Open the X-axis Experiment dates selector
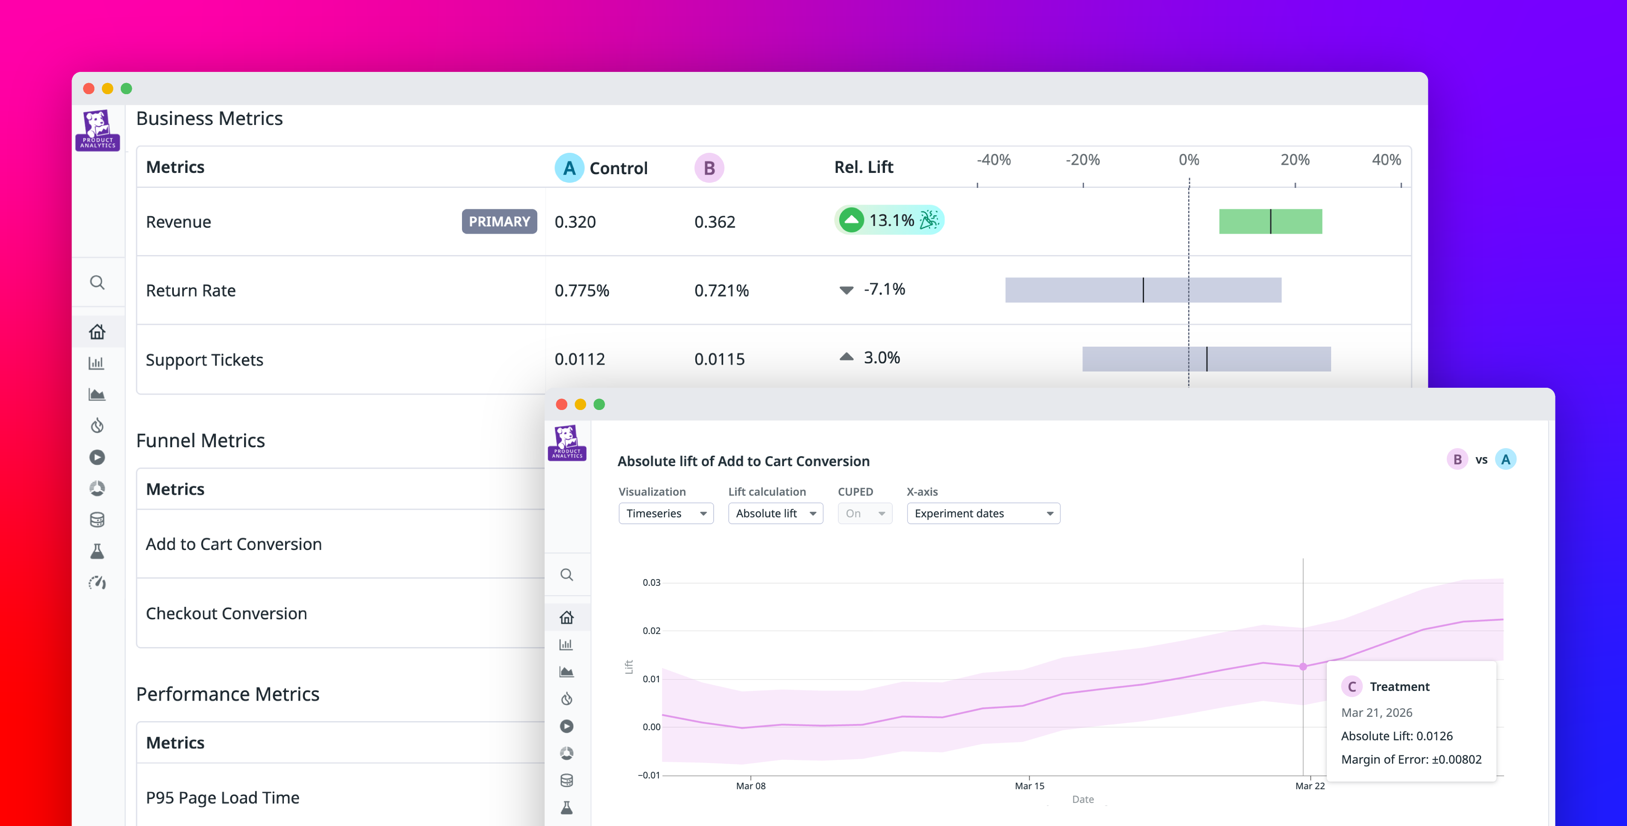1627x826 pixels. (983, 514)
